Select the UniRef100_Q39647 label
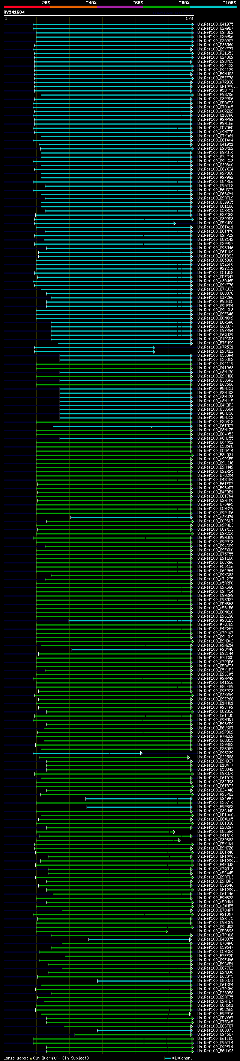Image resolution: width=240 pixels, height=1061 pixels. (x=215, y=947)
